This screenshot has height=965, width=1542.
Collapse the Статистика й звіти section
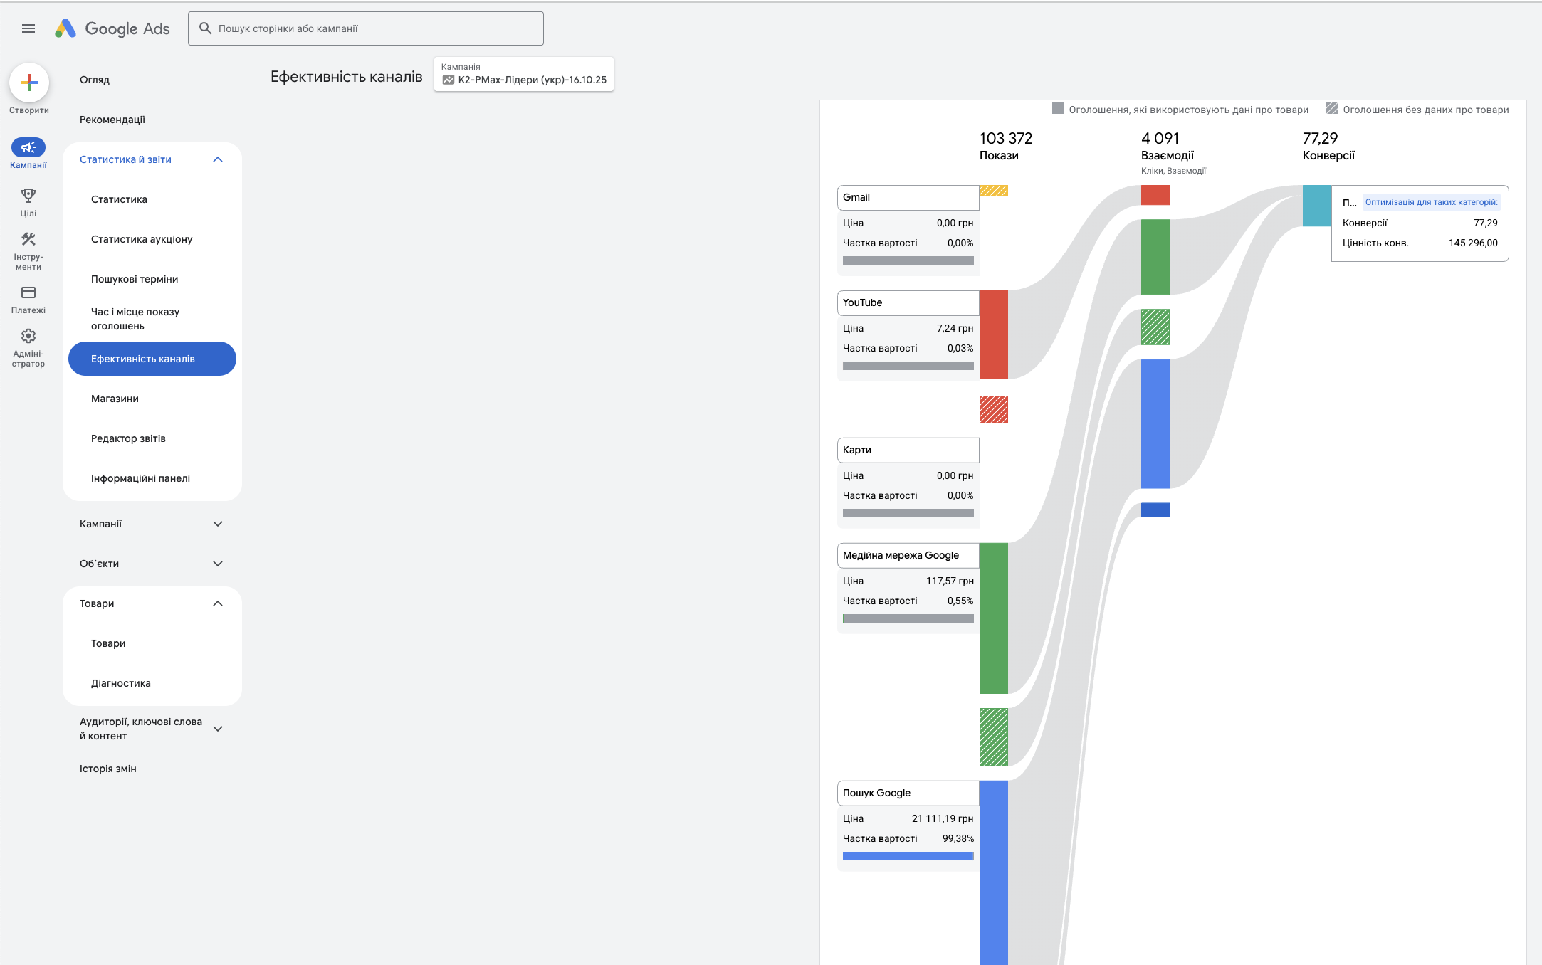(x=218, y=159)
